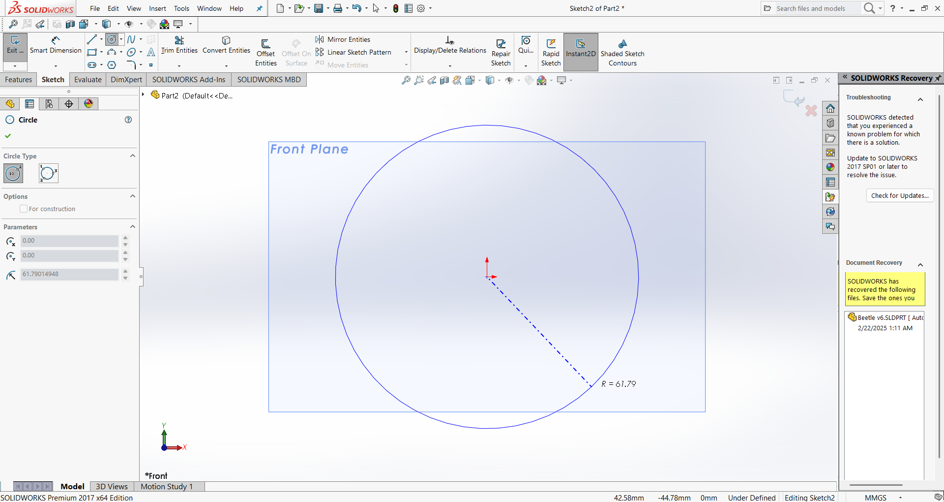Click the Check for Updates button
The width and height of the screenshot is (944, 502).
(x=900, y=195)
